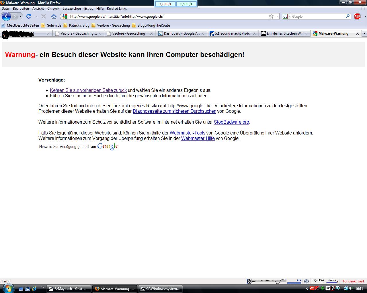Click the red K antivirus tray icon
This screenshot has height=293, width=367.
tap(317, 288)
